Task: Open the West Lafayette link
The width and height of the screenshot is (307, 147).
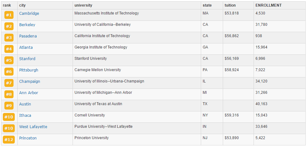Action: [33, 127]
